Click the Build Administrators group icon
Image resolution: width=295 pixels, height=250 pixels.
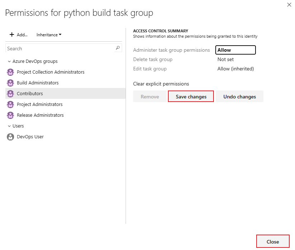10,83
